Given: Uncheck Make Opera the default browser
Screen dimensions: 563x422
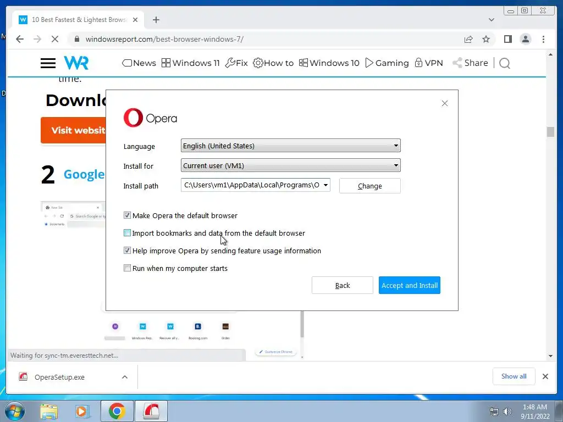Looking at the screenshot, I should click(127, 215).
